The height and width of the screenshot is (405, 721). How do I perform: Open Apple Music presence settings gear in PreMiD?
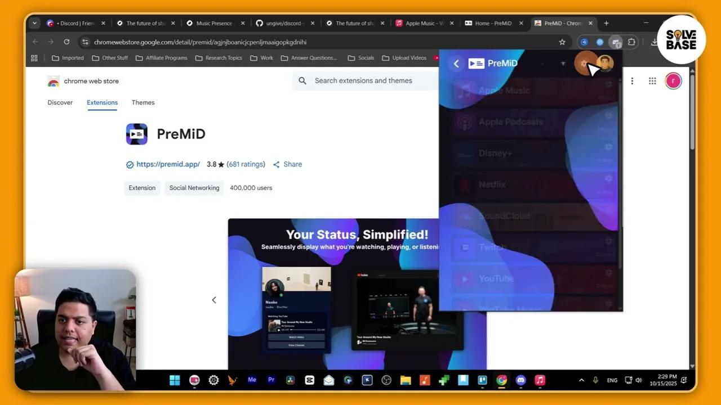tap(608, 83)
